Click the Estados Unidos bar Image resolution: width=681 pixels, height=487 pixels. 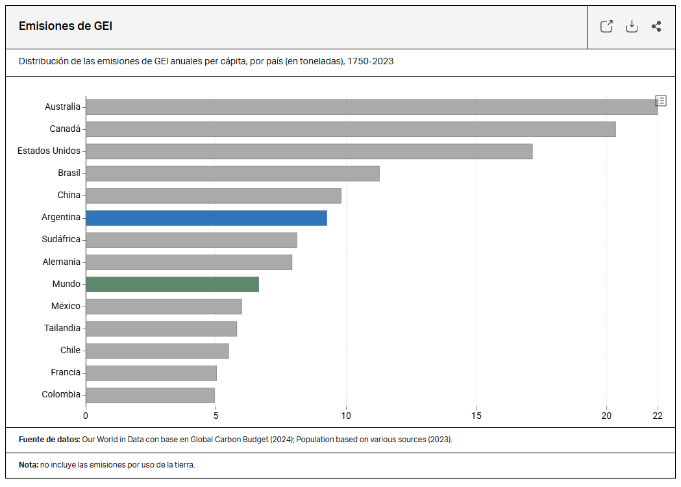(x=309, y=151)
